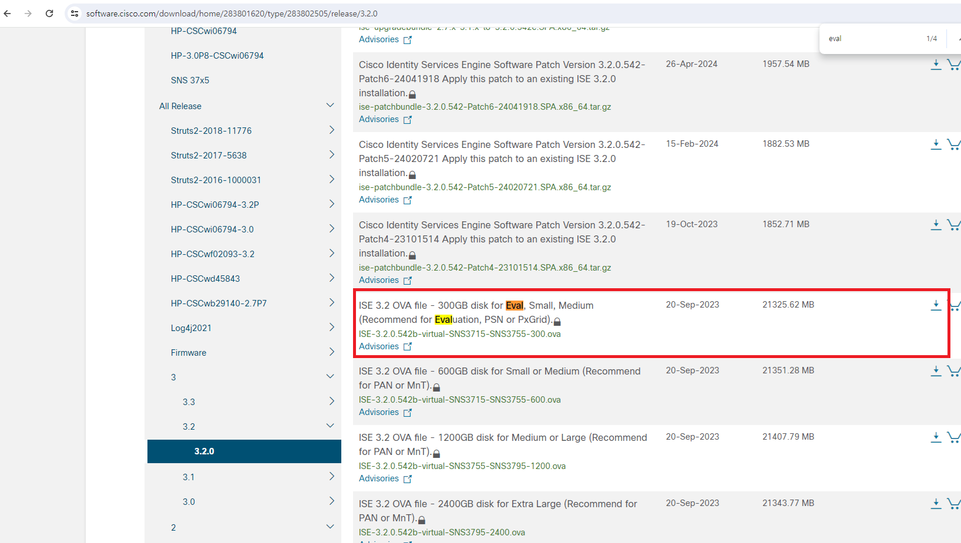Screen dimensions: 961x543
Task: Open Advisories link for 600GB OVA
Action: [385, 412]
